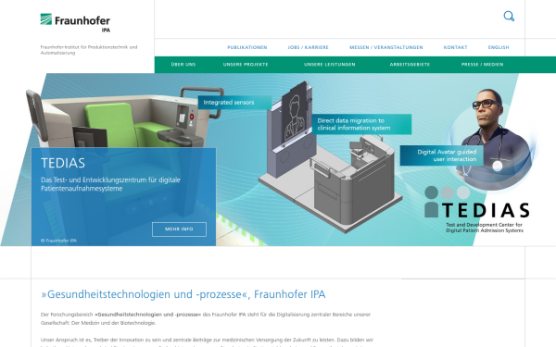The image size is (556, 347).
Task: Select the Kontakt link
Action: click(455, 47)
